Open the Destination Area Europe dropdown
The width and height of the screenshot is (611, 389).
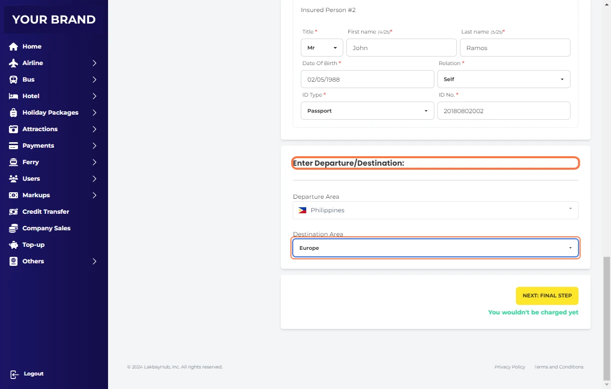tap(435, 248)
